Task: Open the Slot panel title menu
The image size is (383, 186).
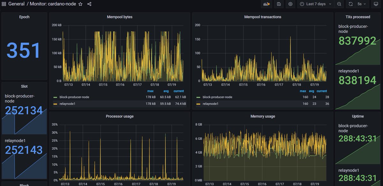Action: pyautogui.click(x=24, y=86)
